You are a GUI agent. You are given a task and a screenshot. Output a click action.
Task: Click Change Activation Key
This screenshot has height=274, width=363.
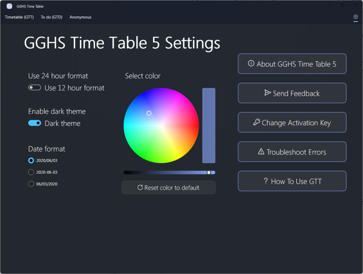292,122
